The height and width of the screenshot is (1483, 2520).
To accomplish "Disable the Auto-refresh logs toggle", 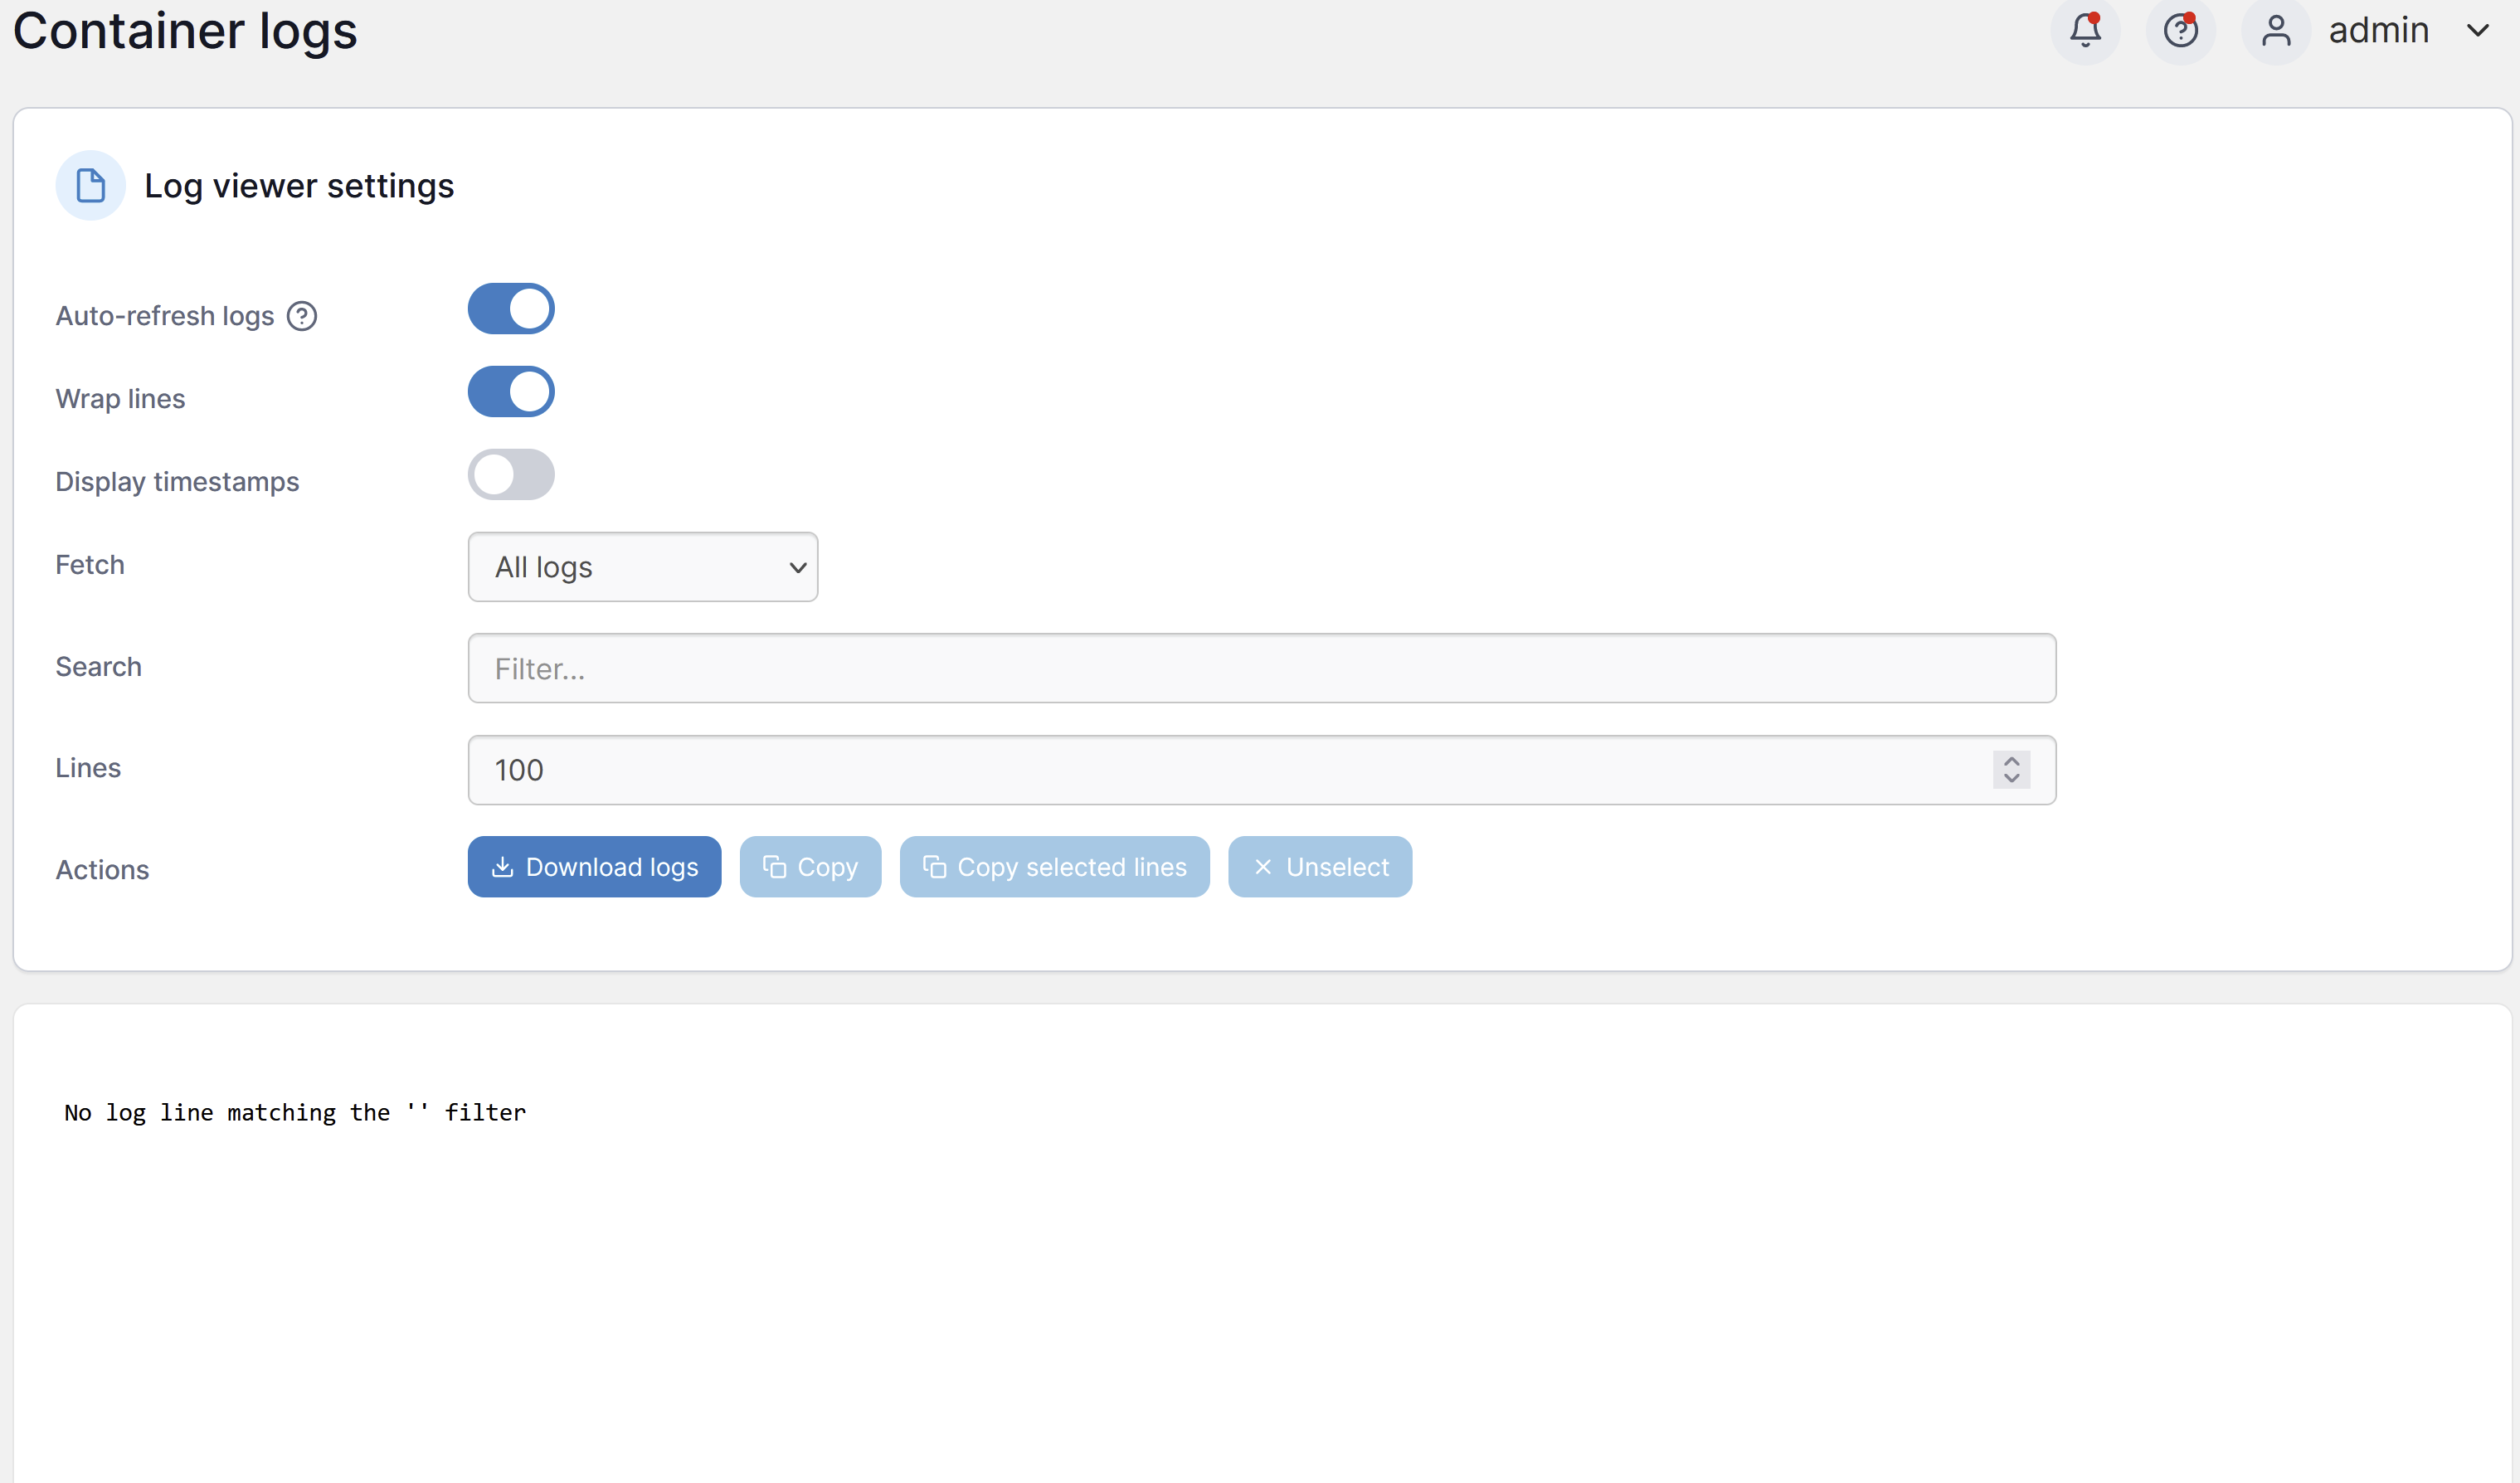I will coord(511,309).
